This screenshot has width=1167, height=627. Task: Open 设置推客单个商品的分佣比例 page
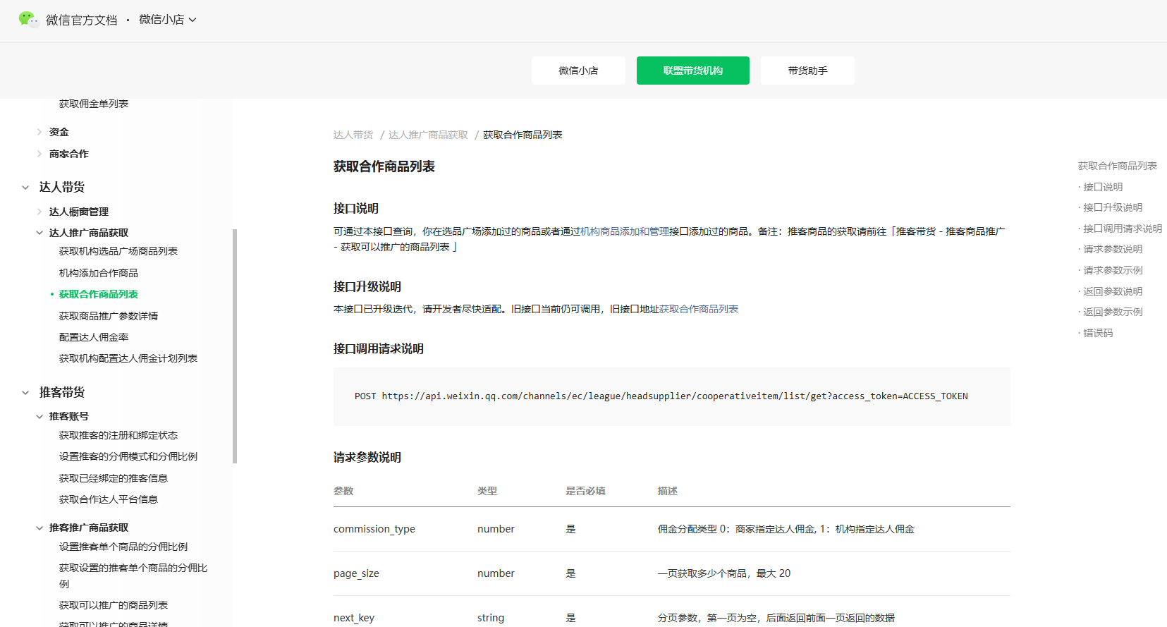123,547
